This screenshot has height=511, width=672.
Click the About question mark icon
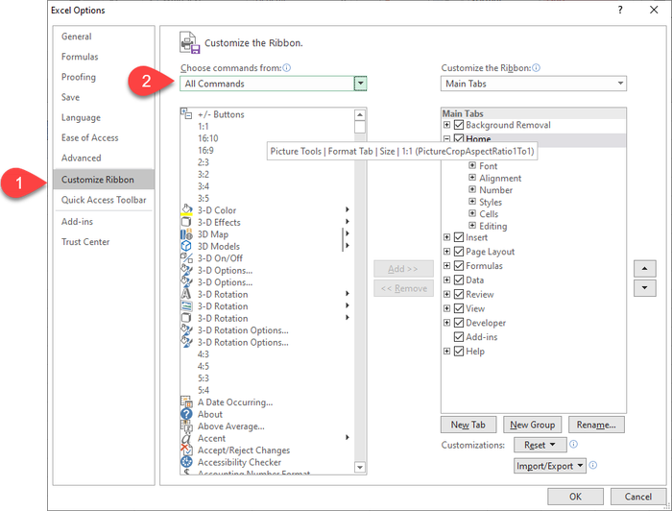coord(186,414)
